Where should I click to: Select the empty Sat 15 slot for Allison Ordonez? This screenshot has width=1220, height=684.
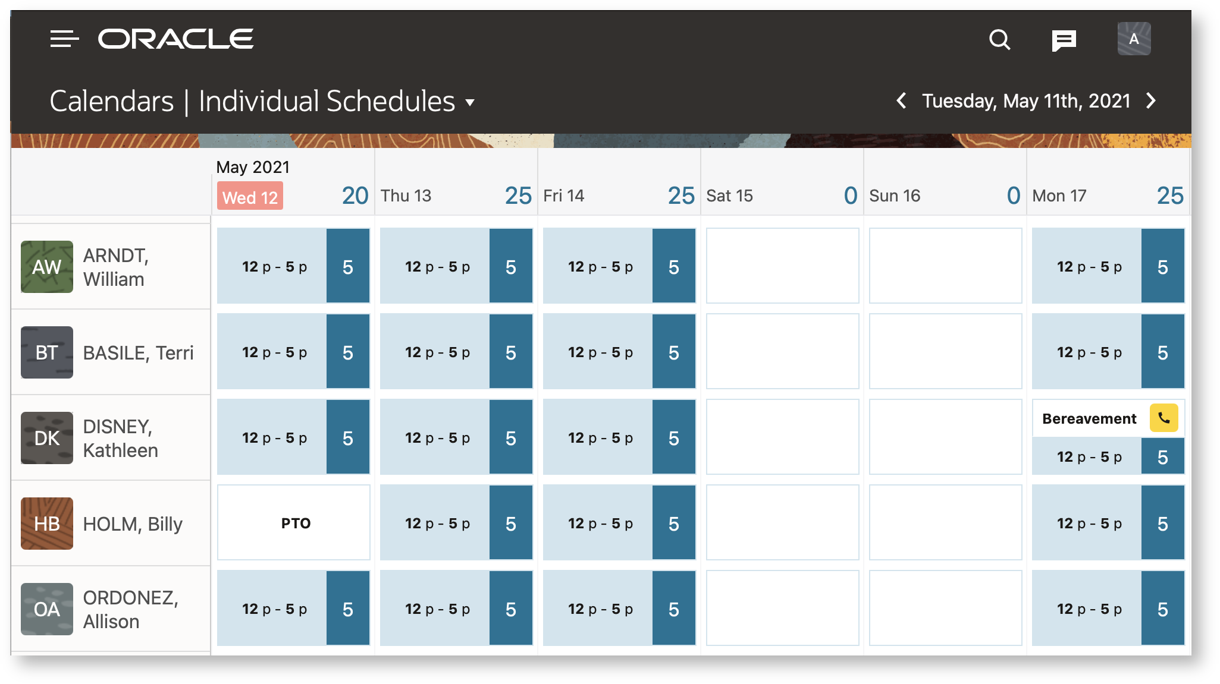point(782,608)
